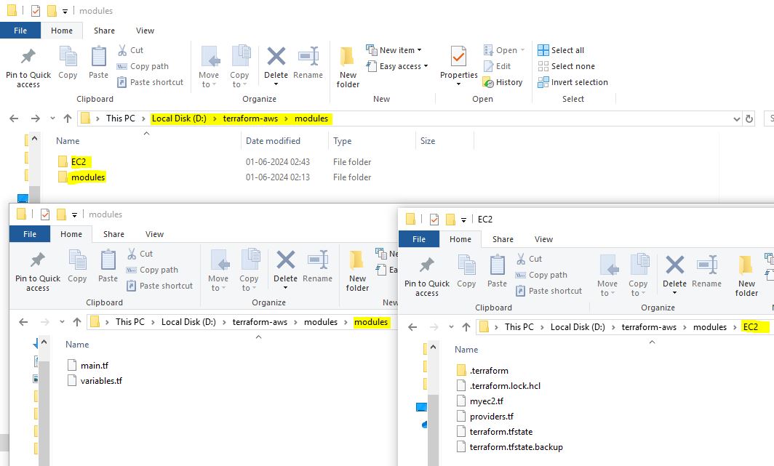774x466 pixels.
Task: Click the Invert selection icon
Action: (543, 82)
